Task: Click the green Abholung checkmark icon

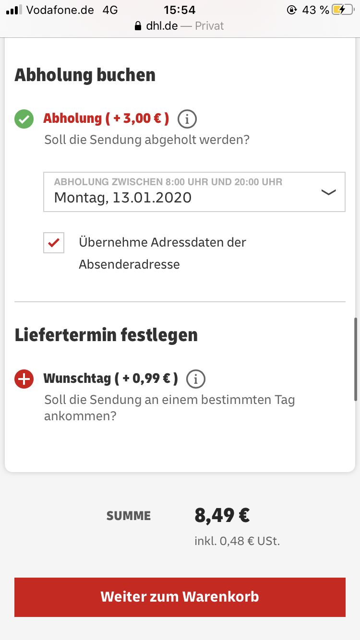Action: point(24,119)
